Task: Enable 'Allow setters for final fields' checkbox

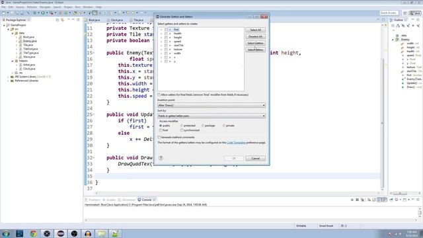Action: point(159,95)
